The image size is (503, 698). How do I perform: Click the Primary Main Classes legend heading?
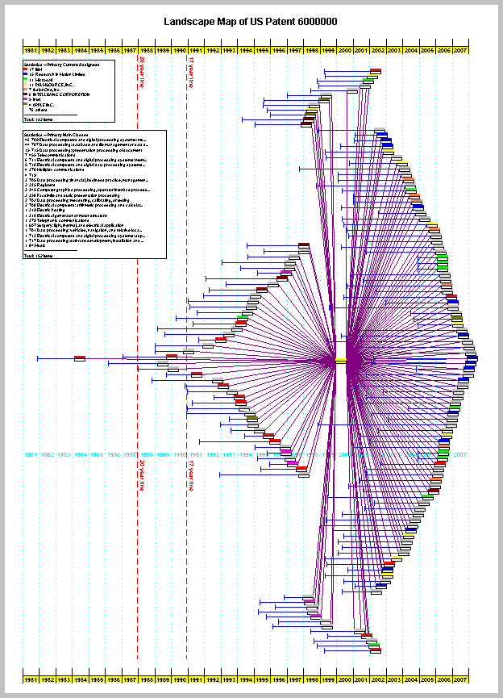[56, 135]
